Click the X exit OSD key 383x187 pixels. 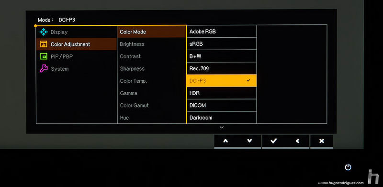click(322, 141)
